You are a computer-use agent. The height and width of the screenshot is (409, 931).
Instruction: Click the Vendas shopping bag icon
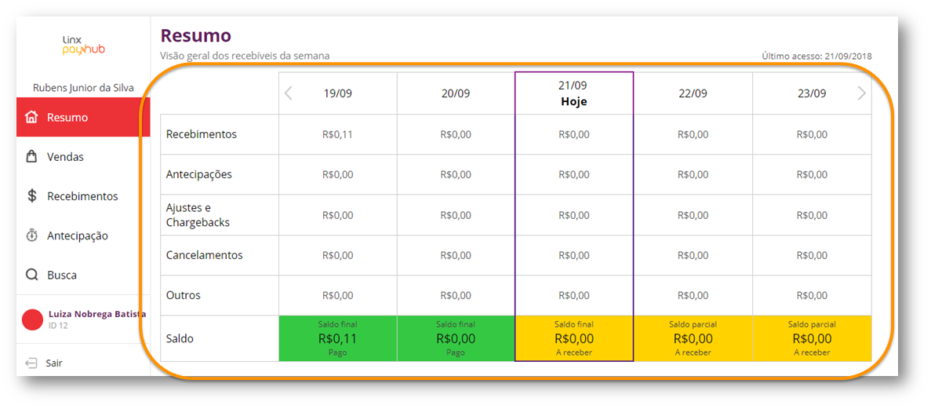(x=32, y=157)
